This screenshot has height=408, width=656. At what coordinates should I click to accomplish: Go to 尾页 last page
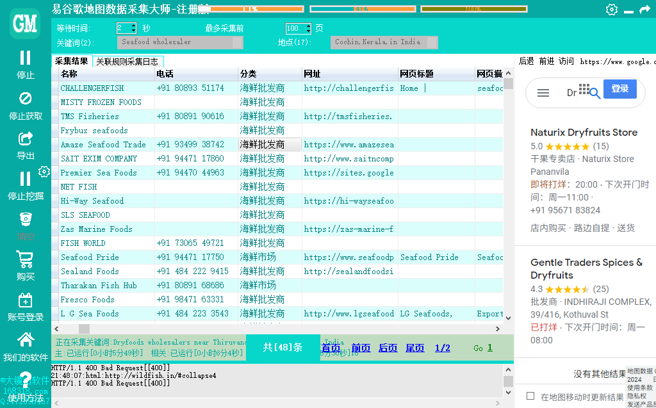click(415, 348)
